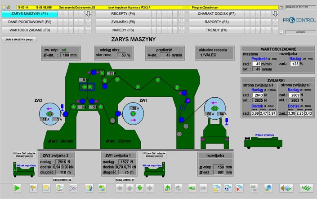Click the yellow note page icon

pyautogui.click(x=46, y=188)
